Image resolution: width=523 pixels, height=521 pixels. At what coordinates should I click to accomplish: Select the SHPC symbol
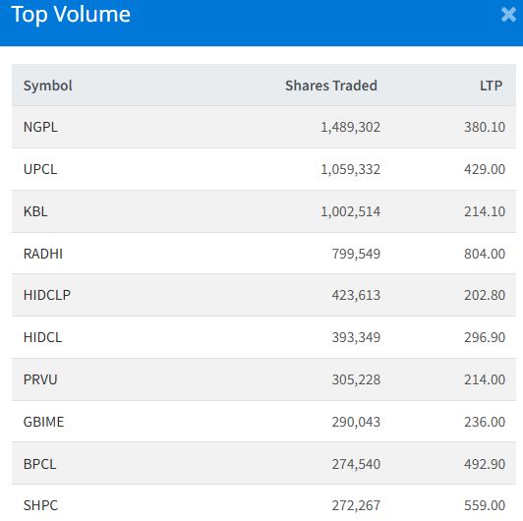tap(40, 505)
